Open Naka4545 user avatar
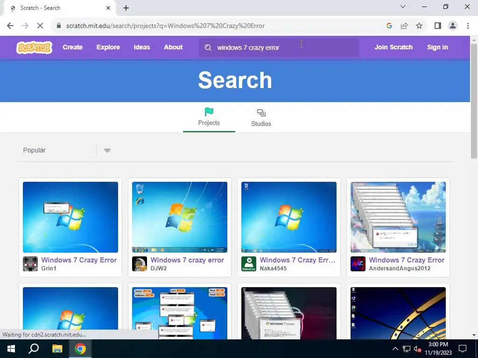 [x=249, y=264]
